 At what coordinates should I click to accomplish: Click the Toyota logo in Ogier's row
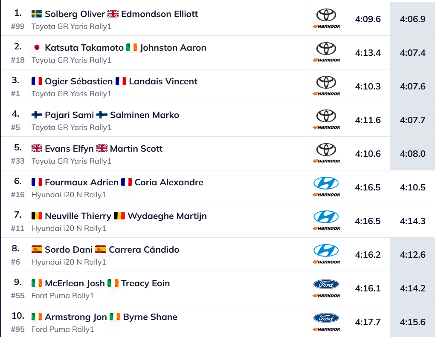[326, 82]
